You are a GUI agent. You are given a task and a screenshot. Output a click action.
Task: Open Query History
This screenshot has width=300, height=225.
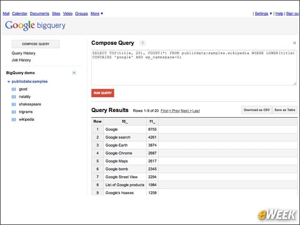click(23, 53)
